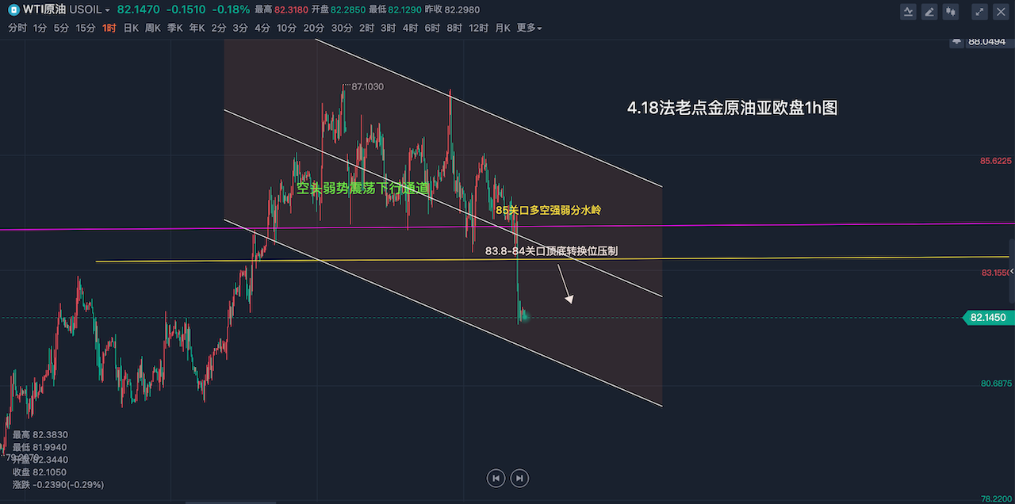Jump to the previous bar

click(496, 478)
